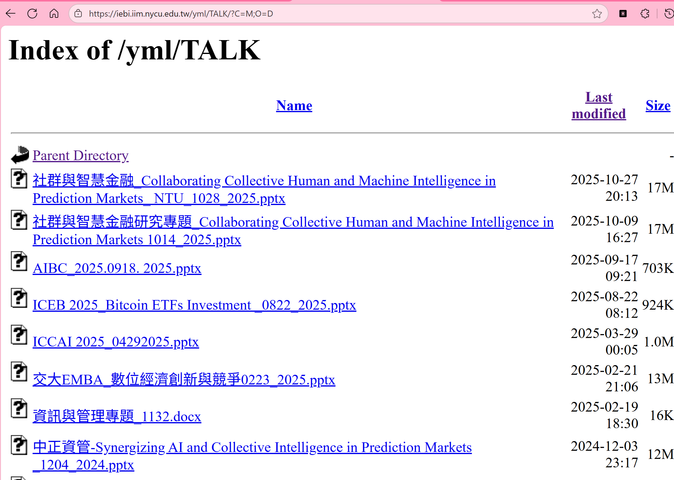
Task: Click file icon beside AIBC_2025.0918 file
Action: click(19, 261)
